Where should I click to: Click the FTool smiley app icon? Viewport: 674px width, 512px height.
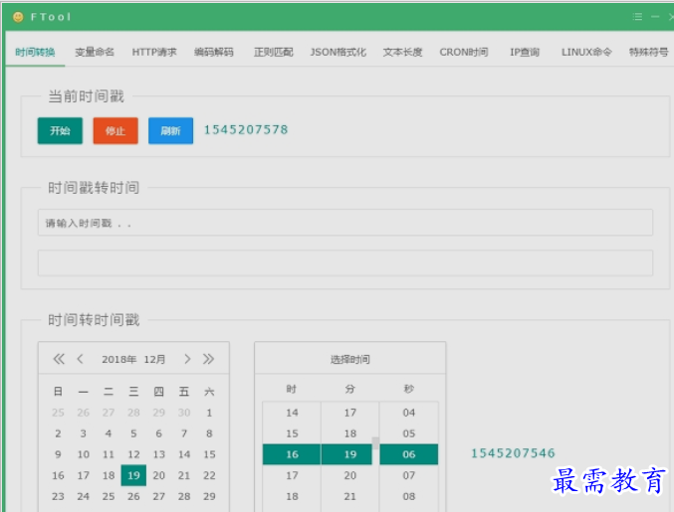pyautogui.click(x=18, y=17)
